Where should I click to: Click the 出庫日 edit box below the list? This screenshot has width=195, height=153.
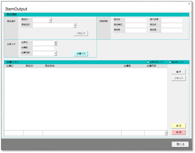tap(14, 133)
